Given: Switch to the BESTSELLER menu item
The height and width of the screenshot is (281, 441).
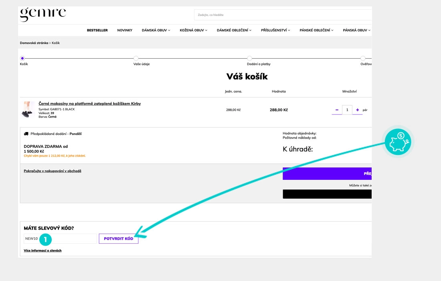Looking at the screenshot, I should 97,30.
